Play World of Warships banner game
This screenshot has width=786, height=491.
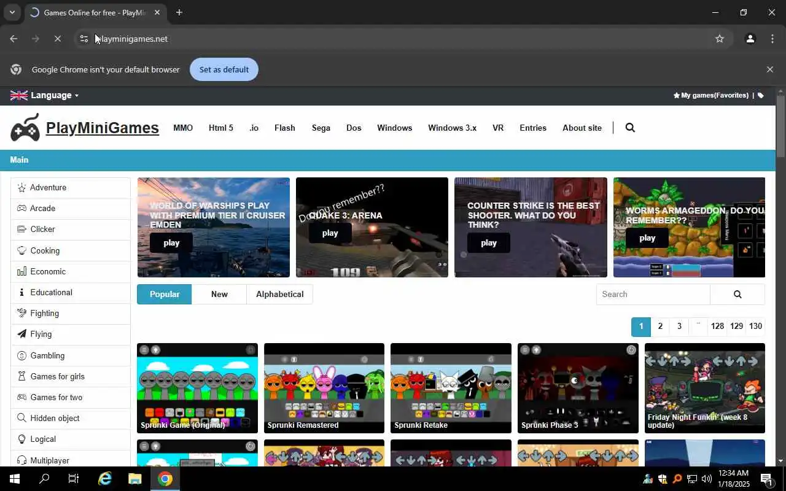coord(171,242)
